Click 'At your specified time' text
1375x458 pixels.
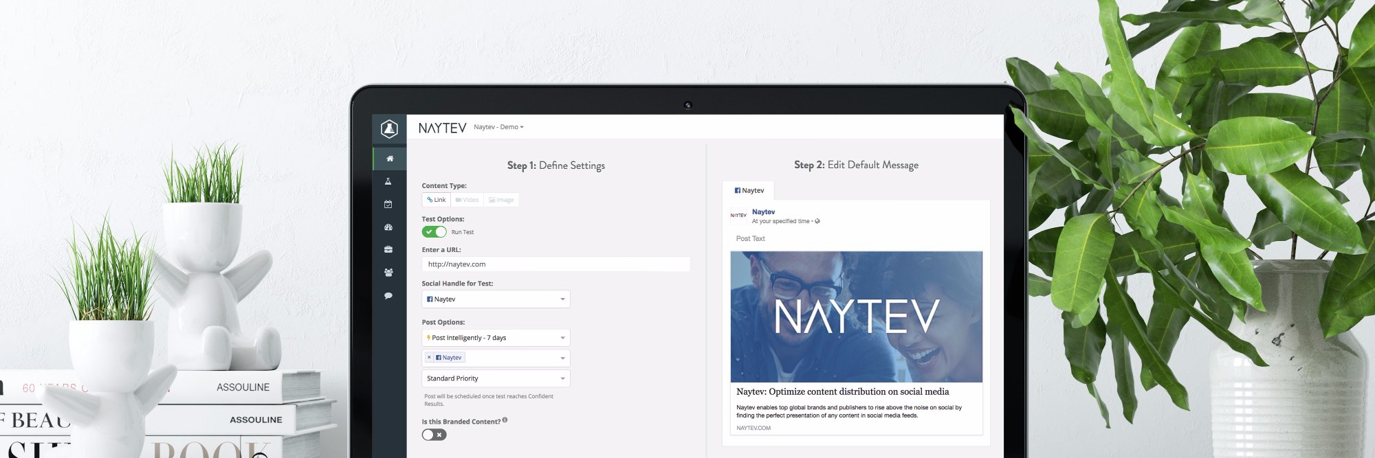click(x=780, y=221)
